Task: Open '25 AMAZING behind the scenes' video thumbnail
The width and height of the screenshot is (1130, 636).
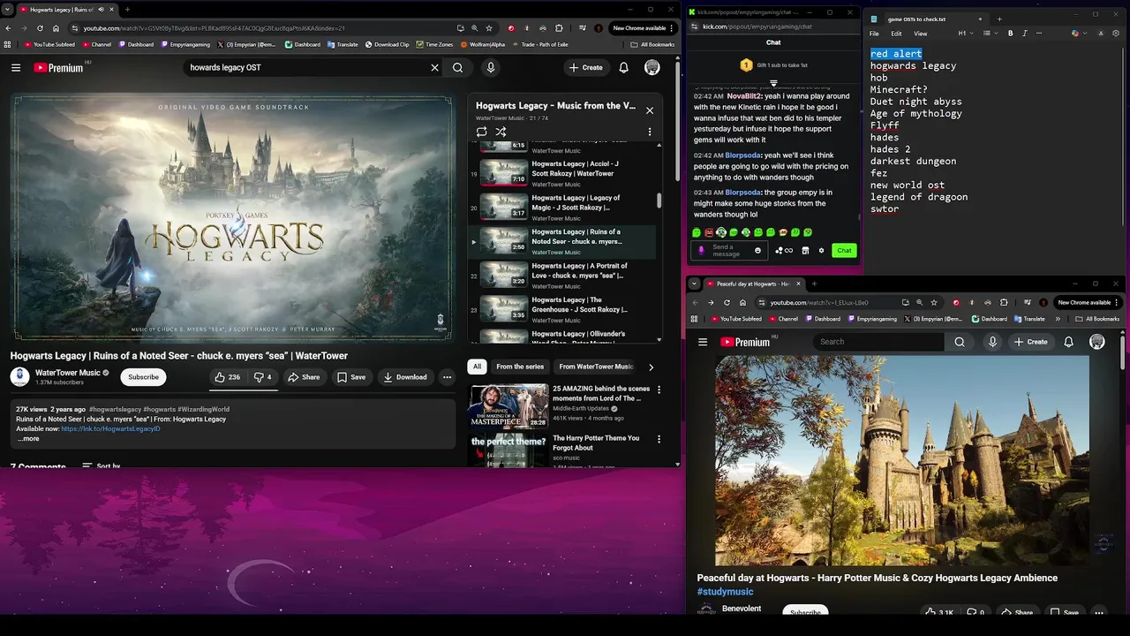Action: 508,405
